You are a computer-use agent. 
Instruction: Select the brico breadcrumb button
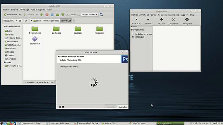point(37,21)
